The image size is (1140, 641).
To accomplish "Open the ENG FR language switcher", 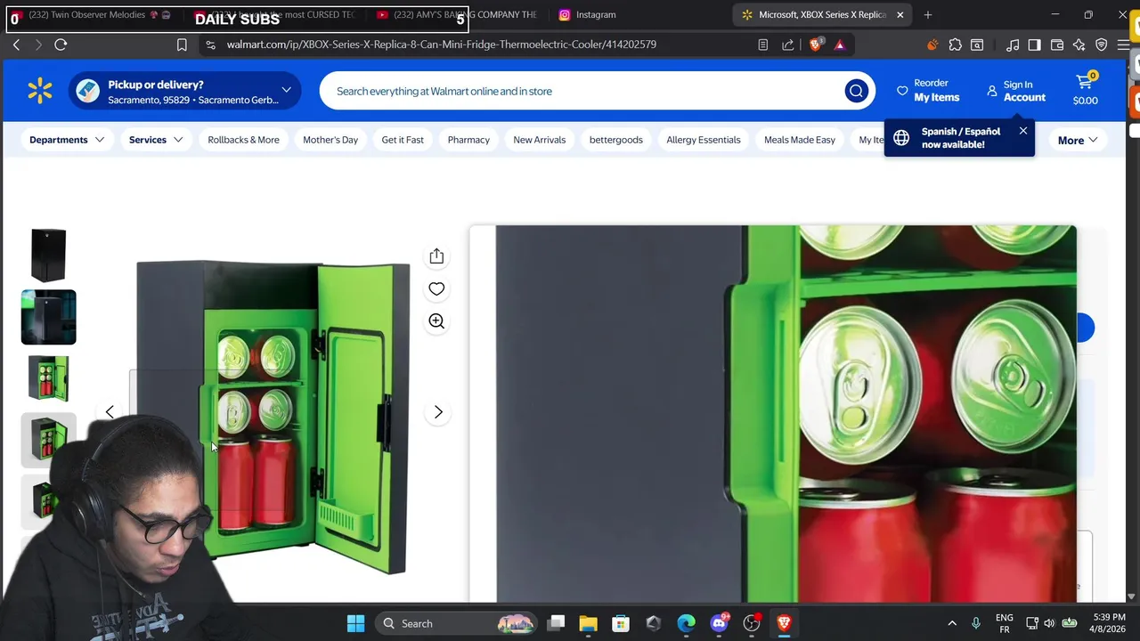I will (1005, 623).
